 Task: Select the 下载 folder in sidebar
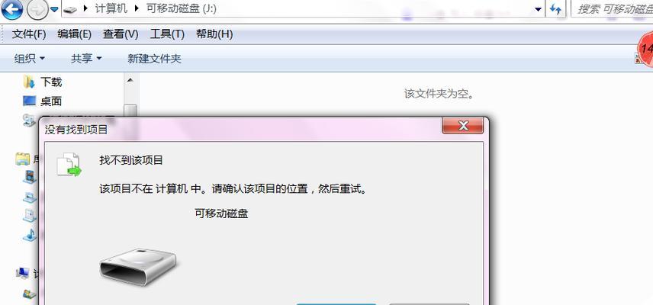click(42, 82)
